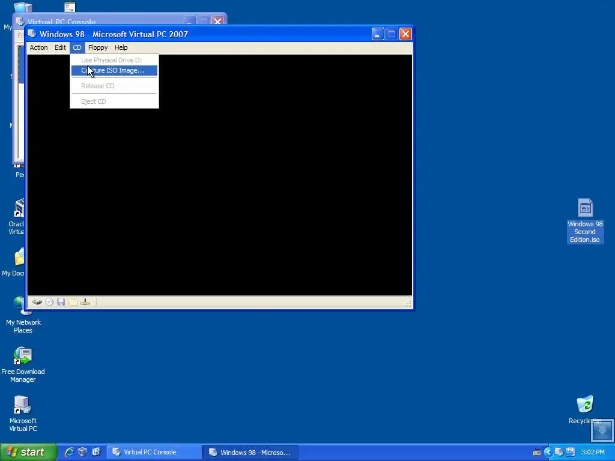Image resolution: width=615 pixels, height=461 pixels.
Task: Open the Floppy menu
Action: pyautogui.click(x=98, y=47)
